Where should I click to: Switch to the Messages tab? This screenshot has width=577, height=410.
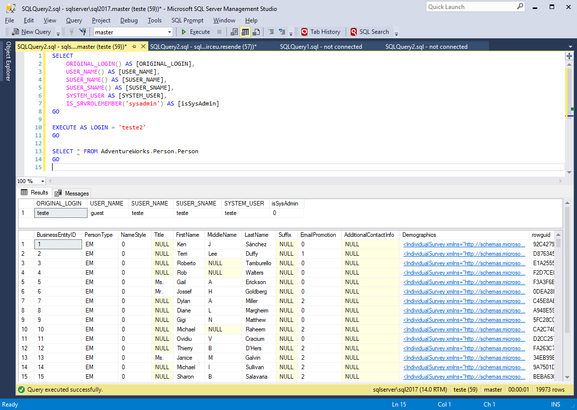[72, 193]
